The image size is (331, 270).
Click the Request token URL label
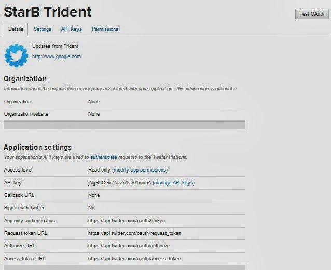click(25, 233)
